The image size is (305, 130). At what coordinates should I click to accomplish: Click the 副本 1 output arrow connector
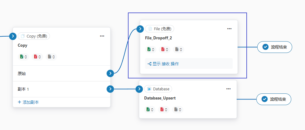click(111, 89)
